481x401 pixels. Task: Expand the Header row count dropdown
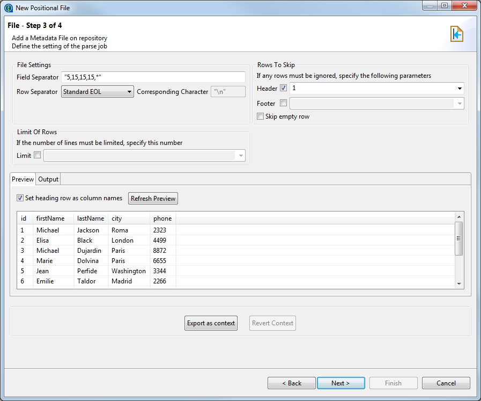pos(460,89)
